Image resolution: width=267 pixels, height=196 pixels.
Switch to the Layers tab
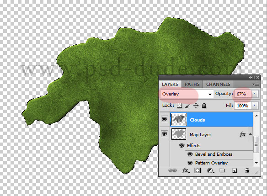170,84
